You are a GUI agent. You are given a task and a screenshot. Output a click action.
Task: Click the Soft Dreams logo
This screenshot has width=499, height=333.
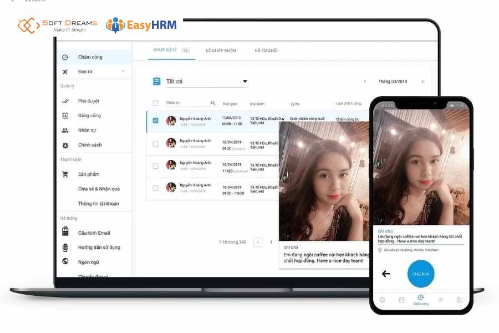tap(57, 26)
